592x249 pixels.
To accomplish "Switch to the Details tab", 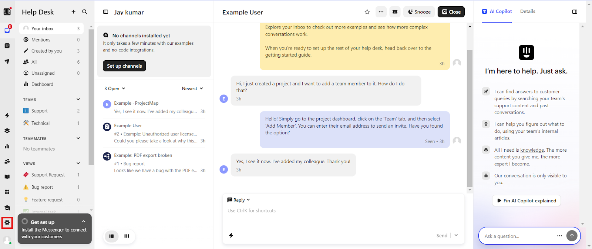I will pos(528,11).
